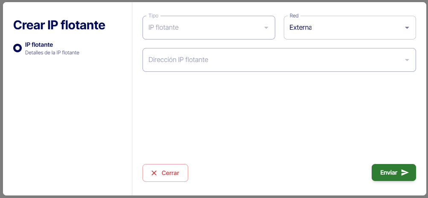Click the empty middle of the Dirección field

(x=299, y=60)
